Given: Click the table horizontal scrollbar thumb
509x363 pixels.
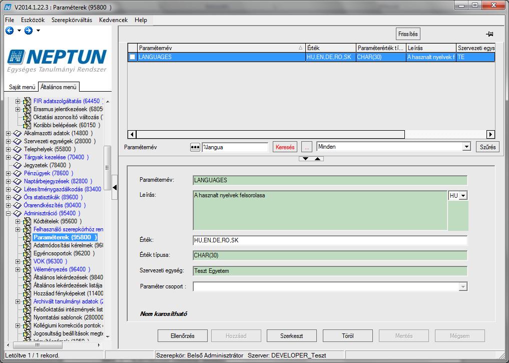Looking at the screenshot, I should point(270,134).
